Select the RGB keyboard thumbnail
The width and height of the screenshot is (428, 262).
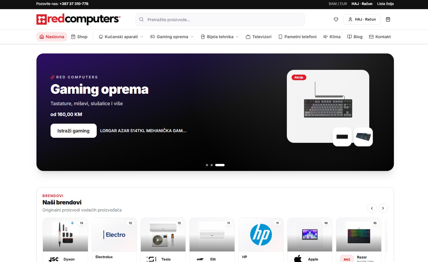[x=363, y=137]
